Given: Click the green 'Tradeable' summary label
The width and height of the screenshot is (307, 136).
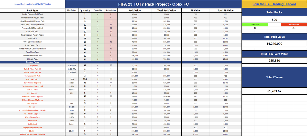Looking at the screenshot, I should [255, 25].
